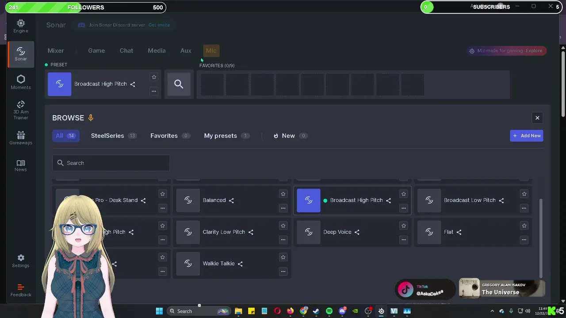Image resolution: width=566 pixels, height=318 pixels.
Task: Open the Giveaways section
Action: click(21, 138)
